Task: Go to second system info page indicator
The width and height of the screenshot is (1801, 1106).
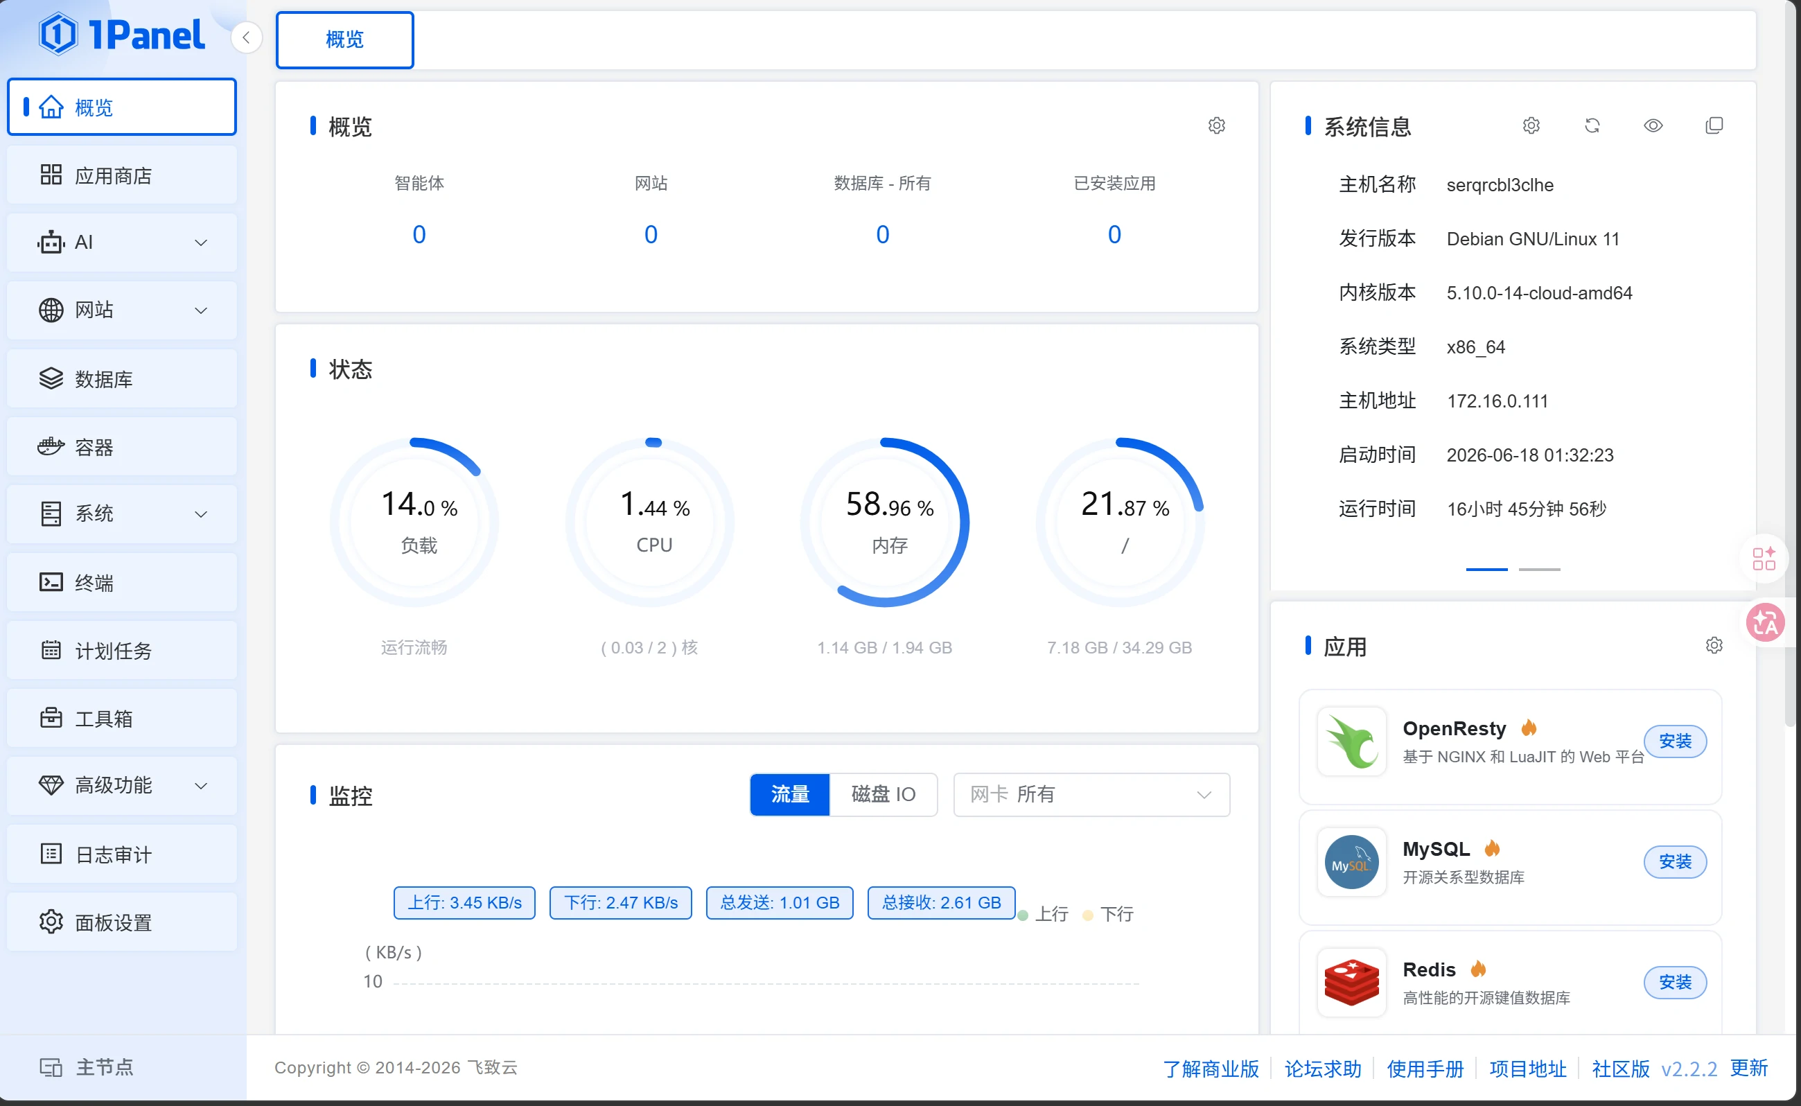Action: 1539,569
